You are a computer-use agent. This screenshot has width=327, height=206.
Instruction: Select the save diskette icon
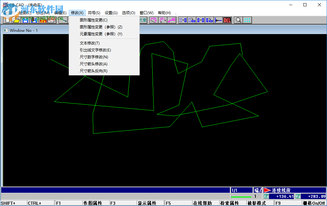point(25,20)
